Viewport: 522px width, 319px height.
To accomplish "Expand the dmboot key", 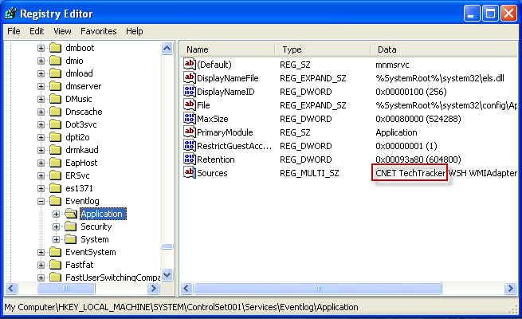I will pos(41,49).
